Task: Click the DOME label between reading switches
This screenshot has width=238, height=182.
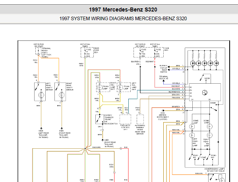Action: click(203, 157)
